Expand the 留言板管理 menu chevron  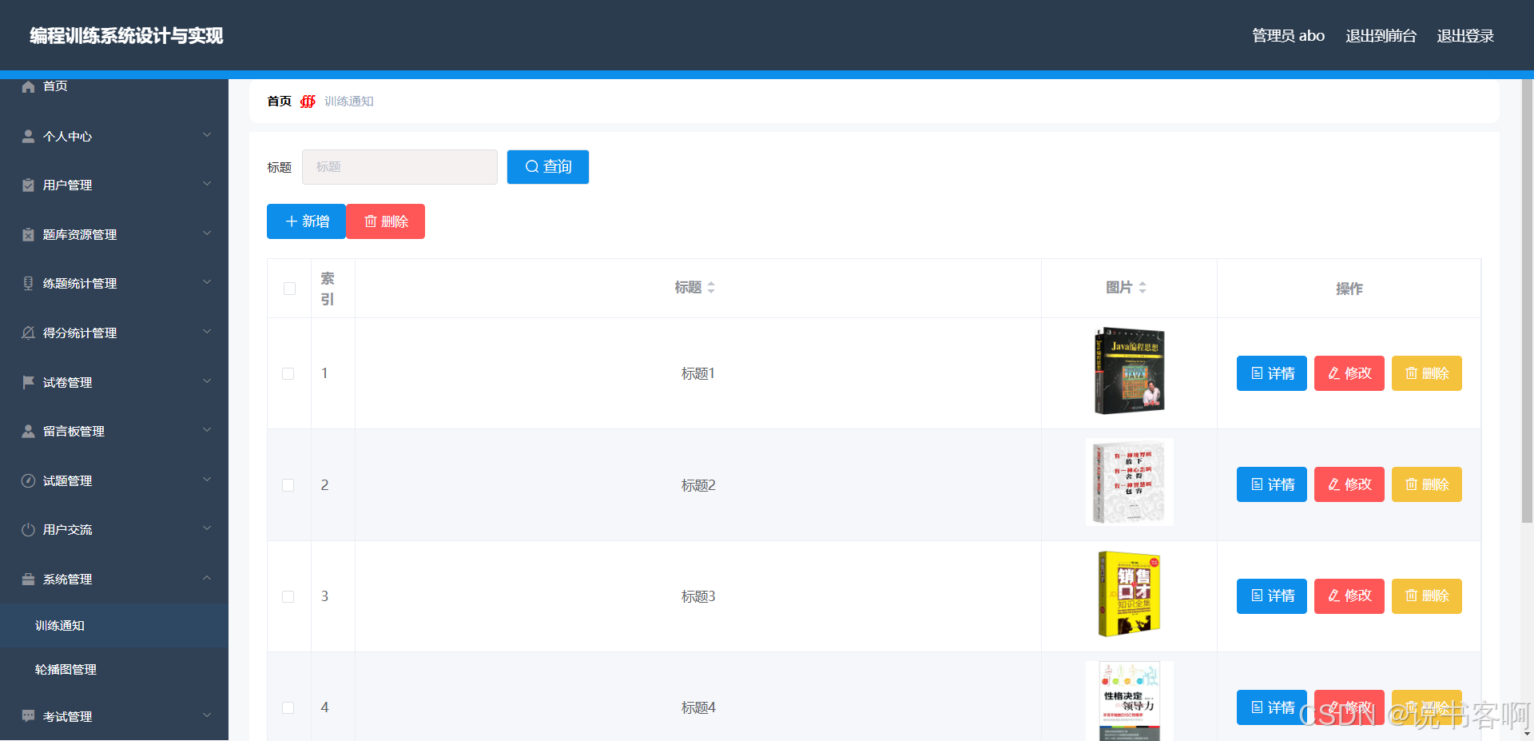(x=207, y=430)
